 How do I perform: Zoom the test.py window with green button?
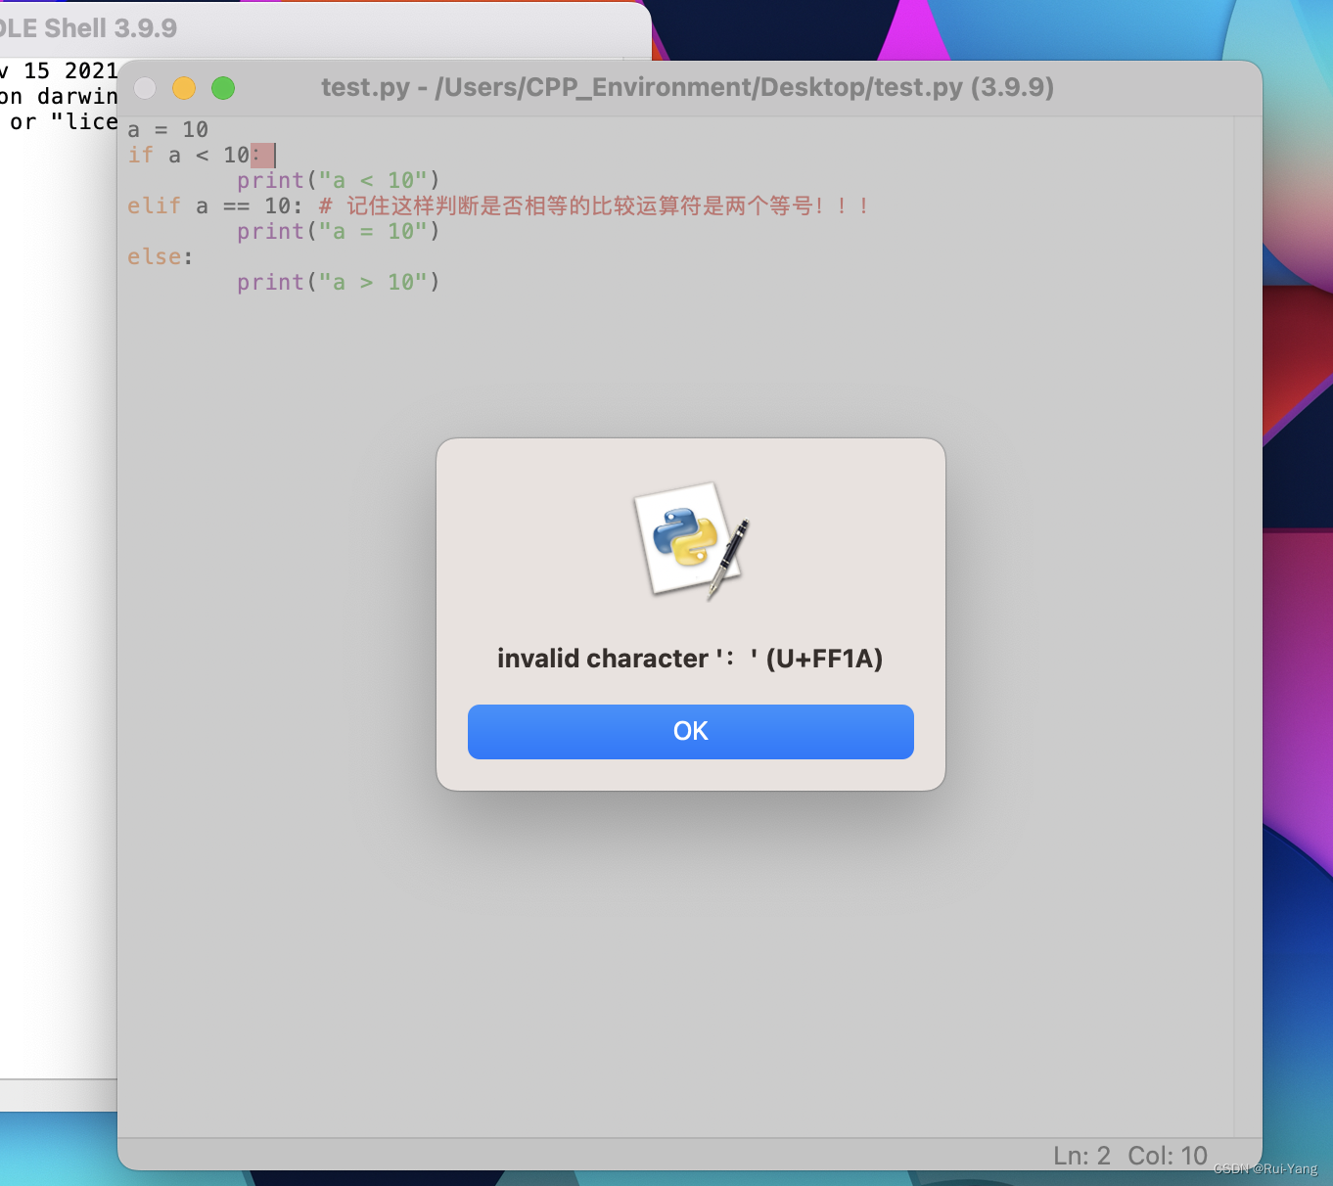pos(223,88)
